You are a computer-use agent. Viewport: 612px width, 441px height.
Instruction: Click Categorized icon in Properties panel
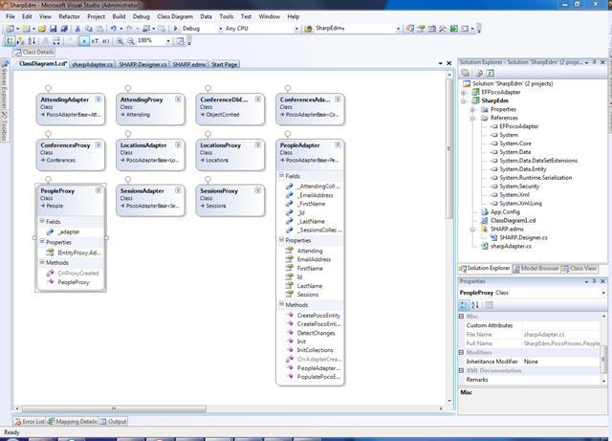(x=465, y=305)
